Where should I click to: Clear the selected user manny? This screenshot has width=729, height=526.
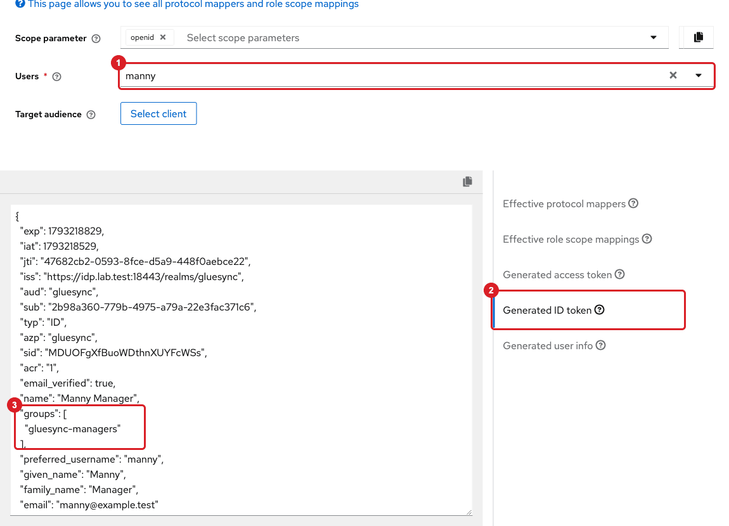(x=673, y=75)
